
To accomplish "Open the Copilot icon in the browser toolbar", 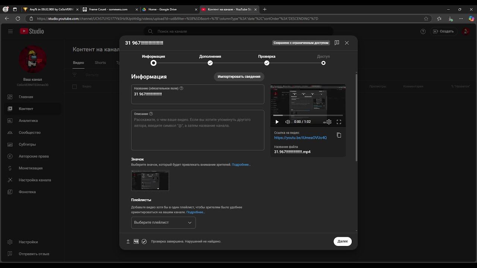I will [471, 19].
